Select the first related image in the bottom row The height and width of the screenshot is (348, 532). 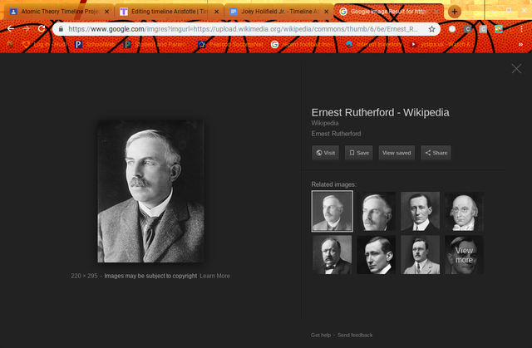point(332,255)
